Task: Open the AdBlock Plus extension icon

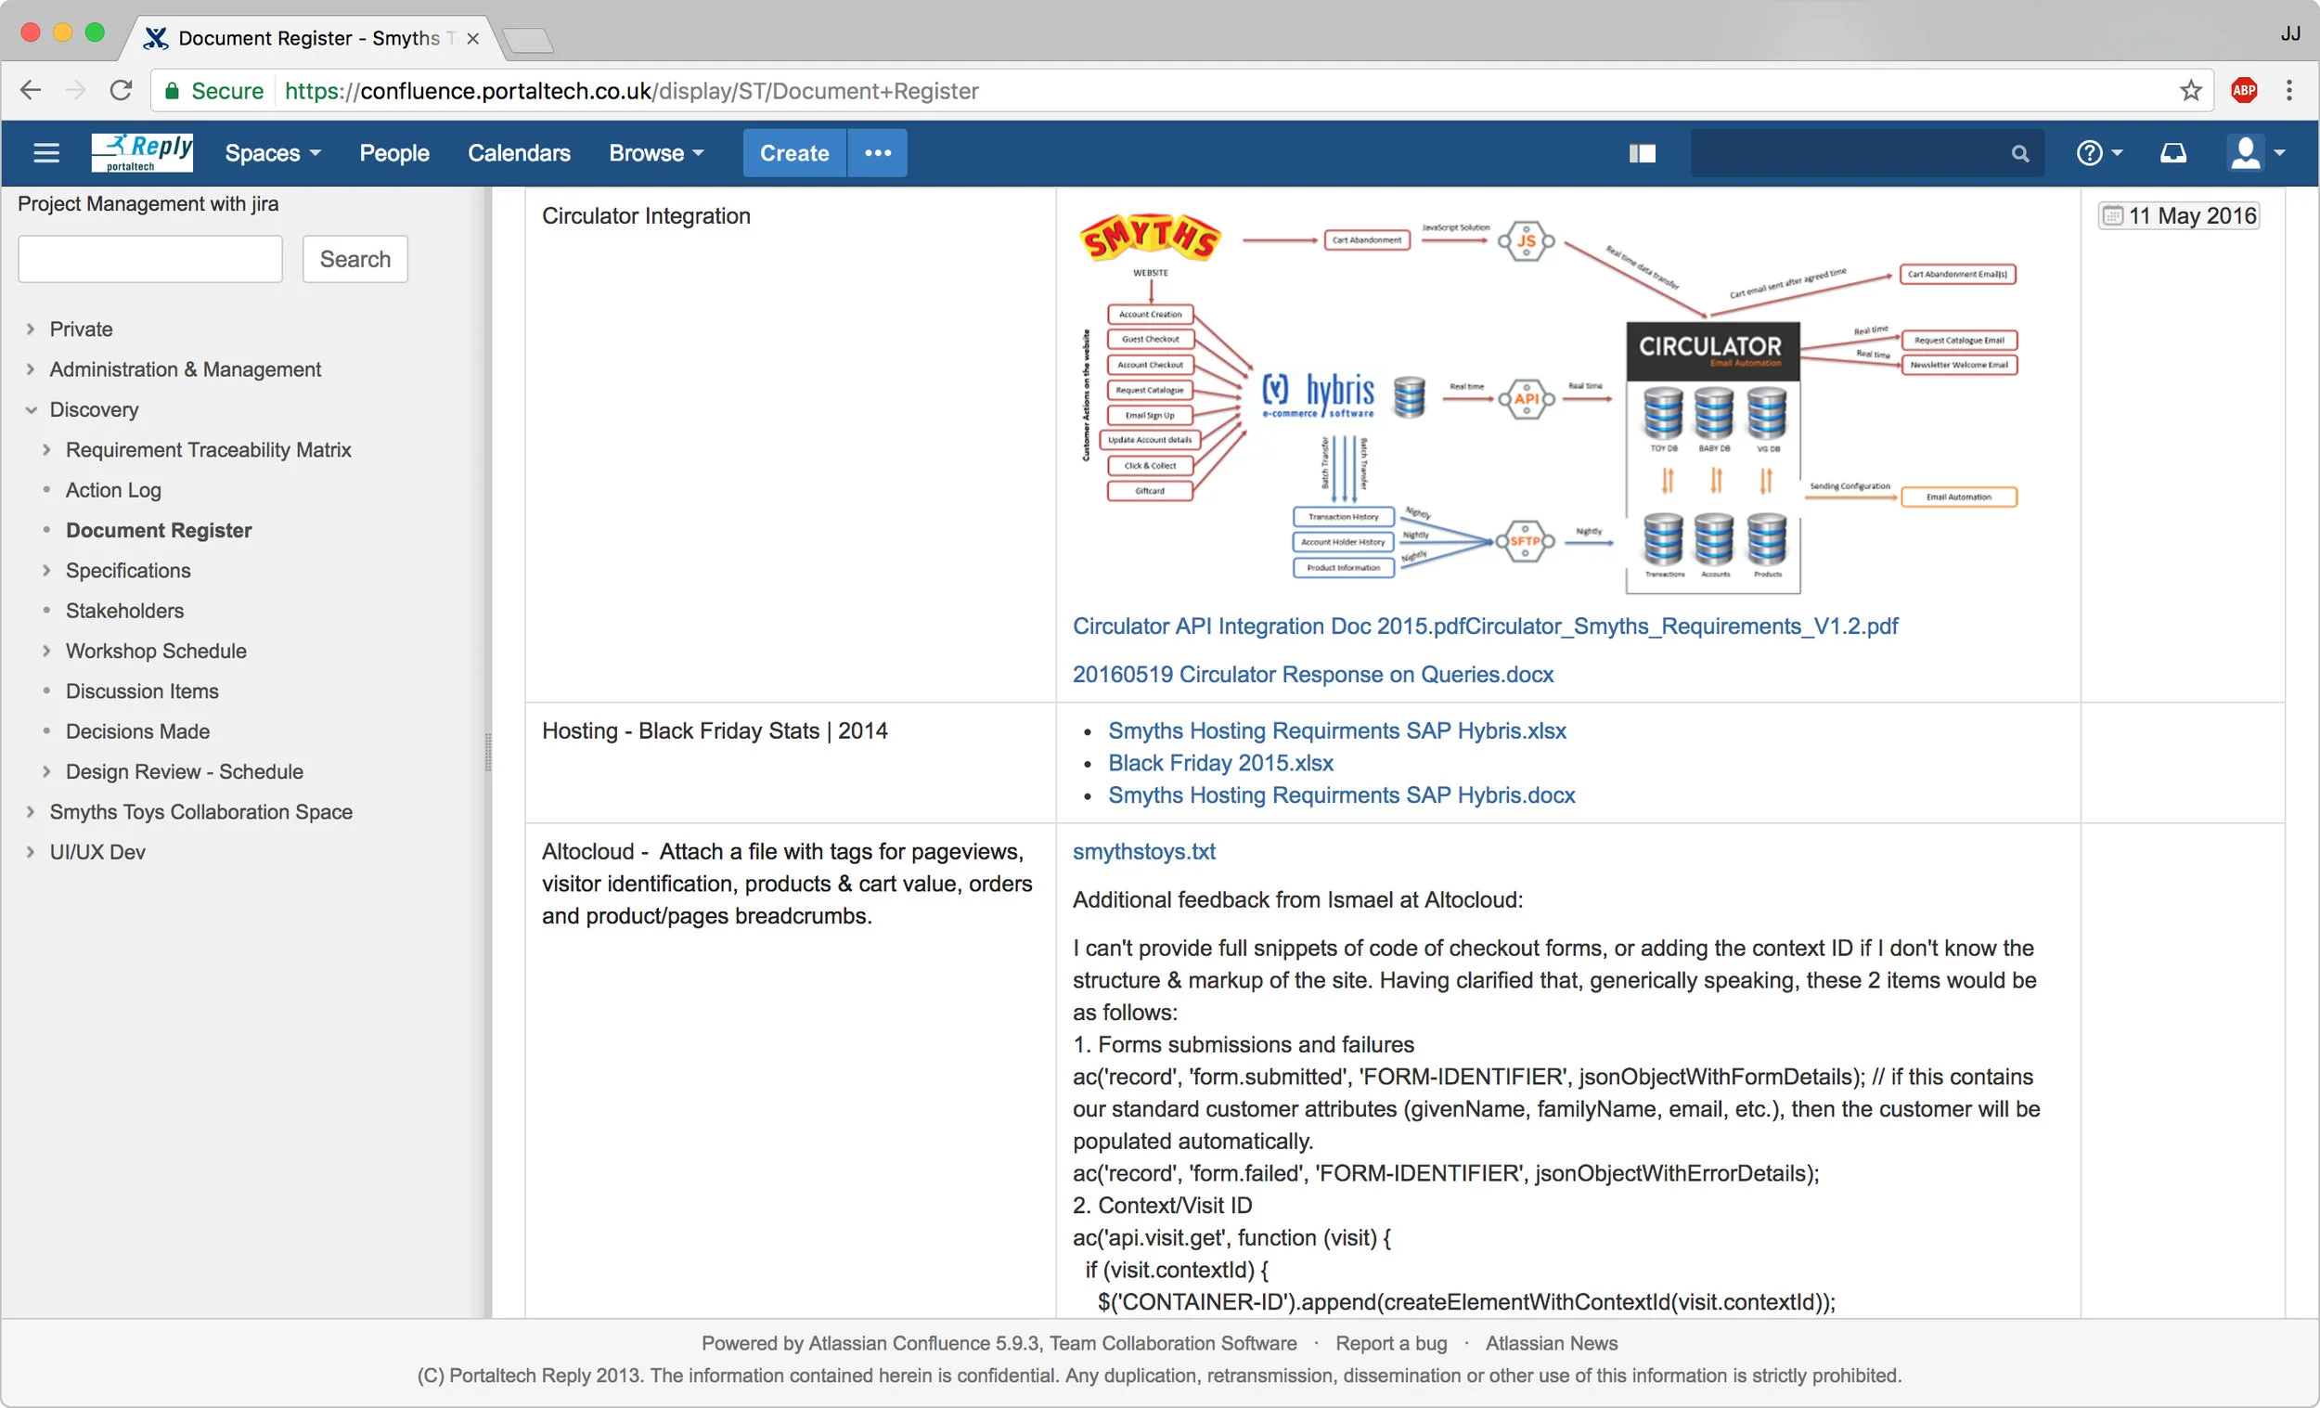Action: [2244, 90]
